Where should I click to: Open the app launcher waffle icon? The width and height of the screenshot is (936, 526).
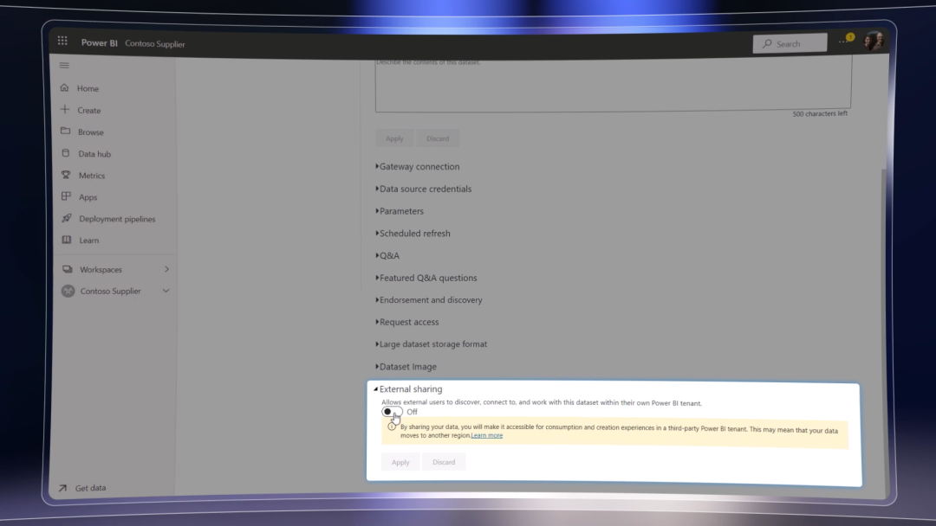click(62, 41)
